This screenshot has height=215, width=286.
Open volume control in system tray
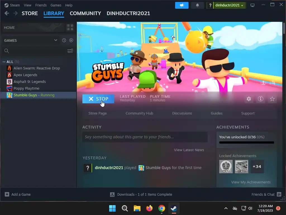pyautogui.click(x=250, y=208)
